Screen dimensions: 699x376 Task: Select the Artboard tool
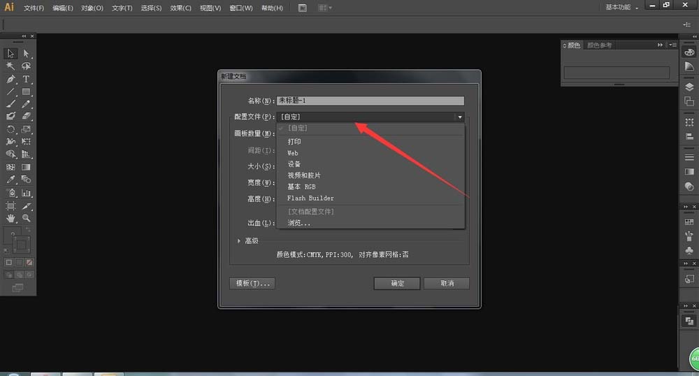[10, 205]
